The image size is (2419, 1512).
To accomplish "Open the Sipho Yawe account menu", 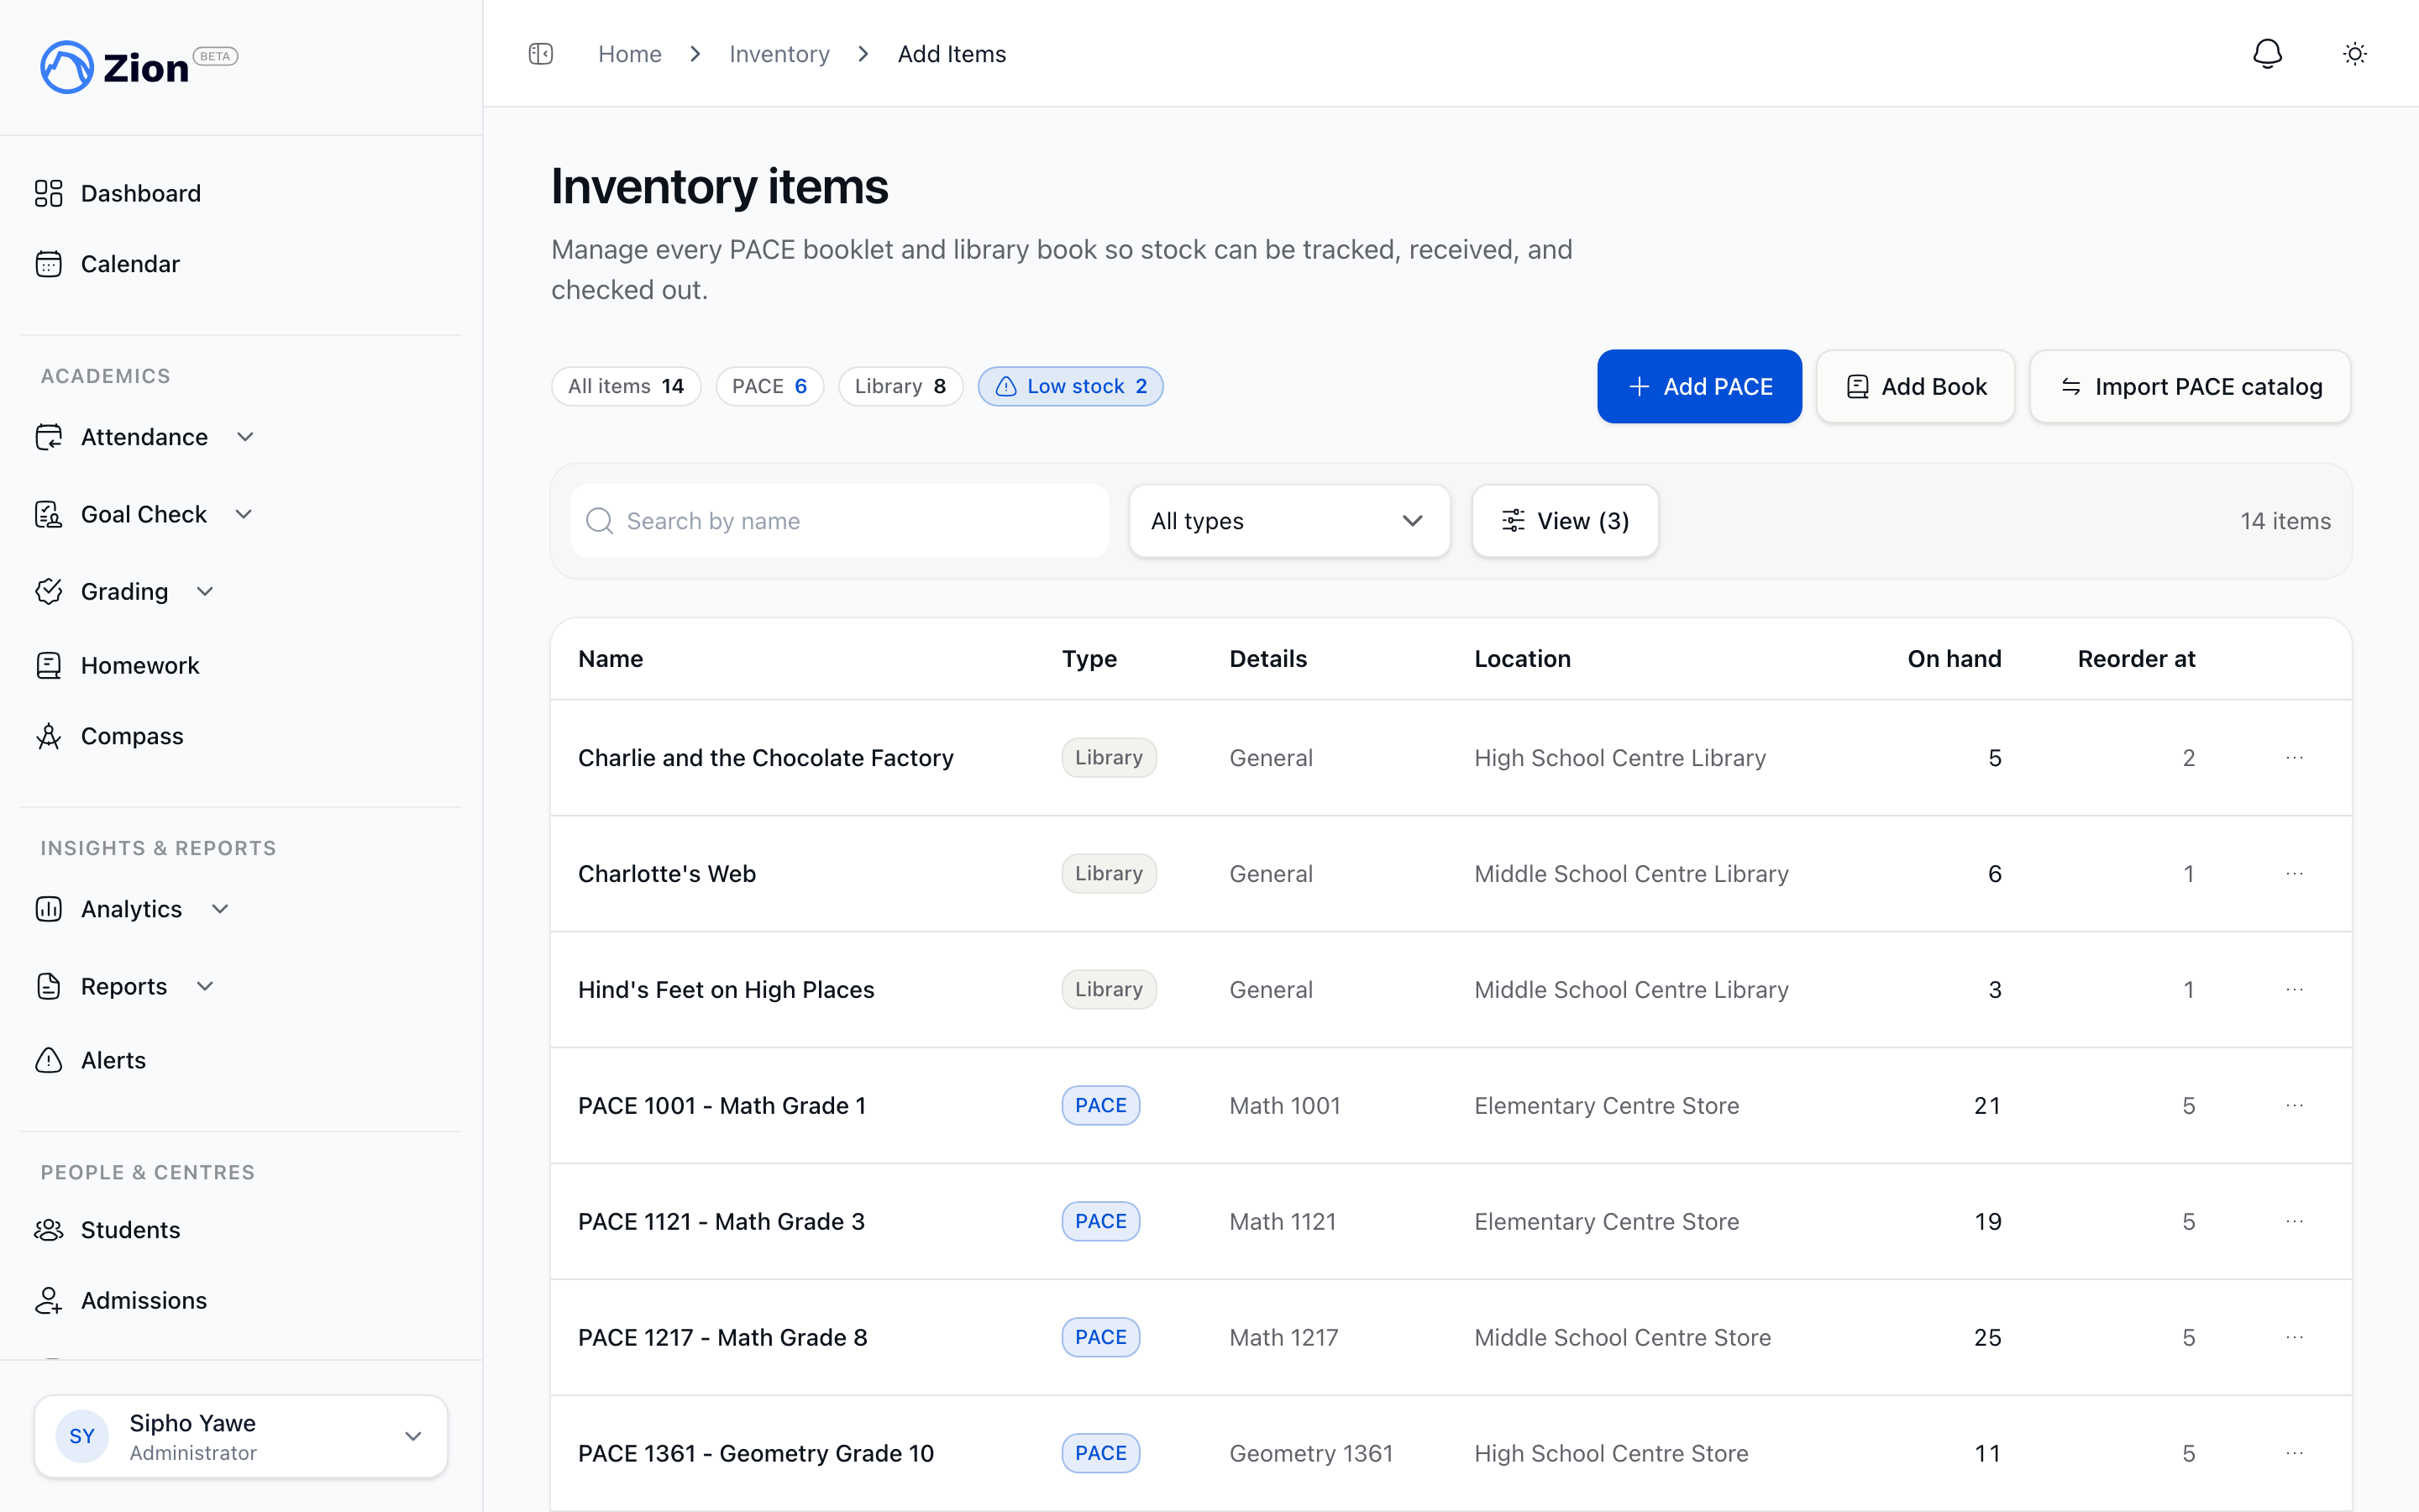I will (x=241, y=1436).
